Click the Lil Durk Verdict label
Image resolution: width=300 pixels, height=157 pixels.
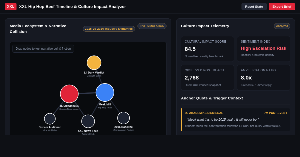tap(94, 73)
